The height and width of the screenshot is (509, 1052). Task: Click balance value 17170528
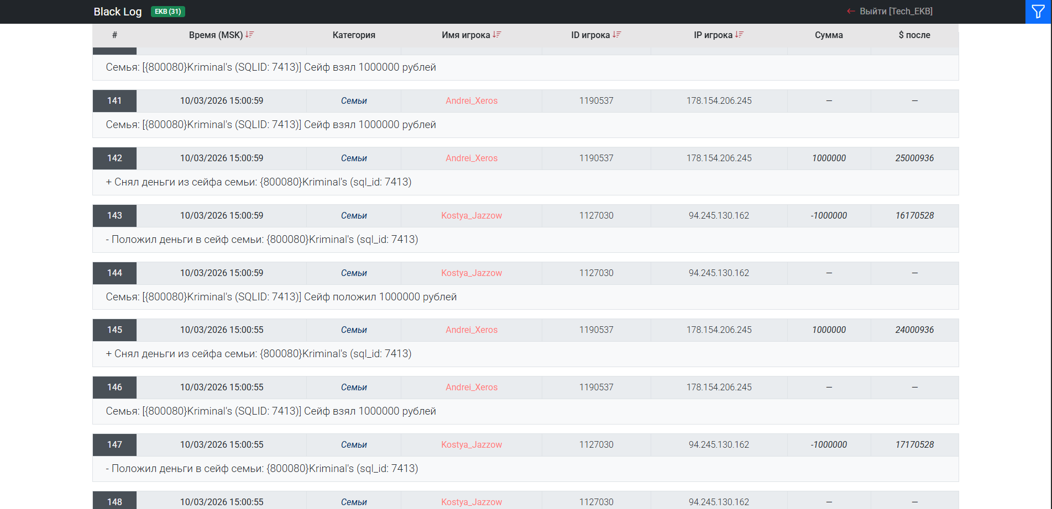tap(914, 445)
